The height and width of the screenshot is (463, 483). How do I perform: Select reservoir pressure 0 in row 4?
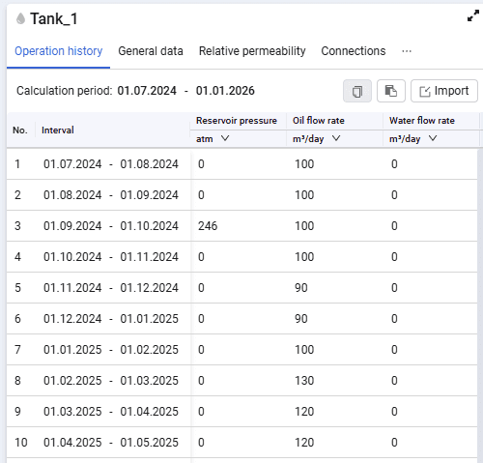[x=239, y=257]
